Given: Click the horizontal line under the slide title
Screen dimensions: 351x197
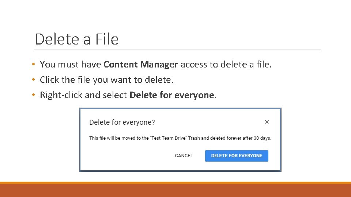Looking at the screenshot, I should click(x=178, y=50).
